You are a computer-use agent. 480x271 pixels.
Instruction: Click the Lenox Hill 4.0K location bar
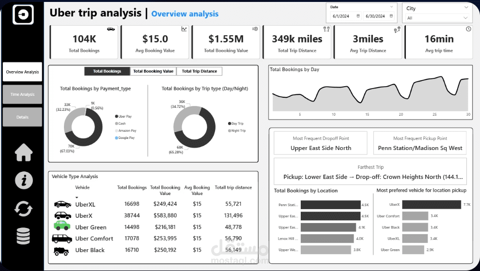pos(327,239)
